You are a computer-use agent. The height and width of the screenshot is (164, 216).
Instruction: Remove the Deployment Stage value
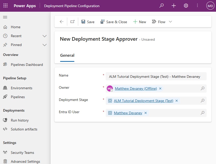click(x=177, y=101)
